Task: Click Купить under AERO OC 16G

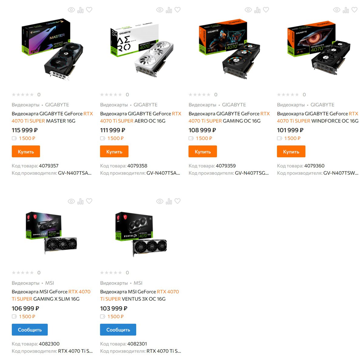Action: point(114,152)
